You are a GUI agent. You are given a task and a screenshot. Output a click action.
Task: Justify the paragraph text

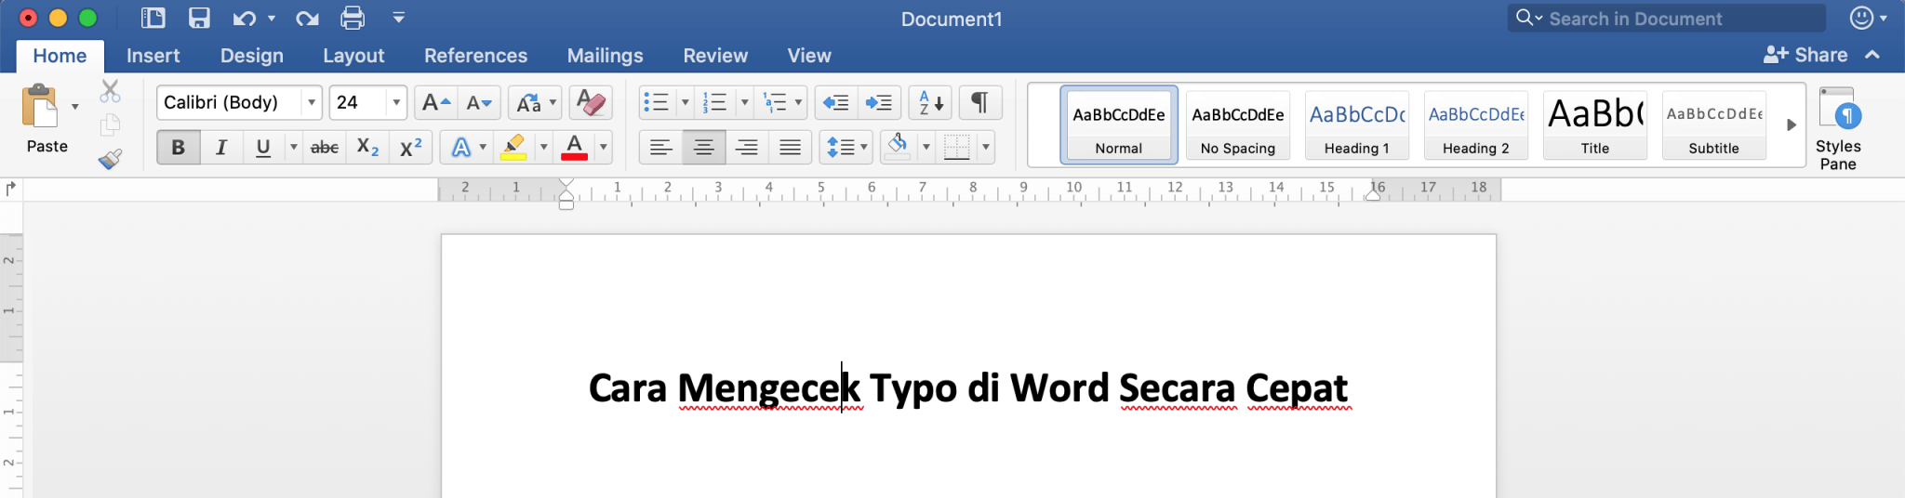click(x=790, y=147)
